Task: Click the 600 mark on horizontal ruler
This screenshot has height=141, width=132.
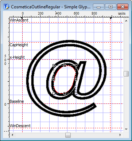Action: [76, 13]
